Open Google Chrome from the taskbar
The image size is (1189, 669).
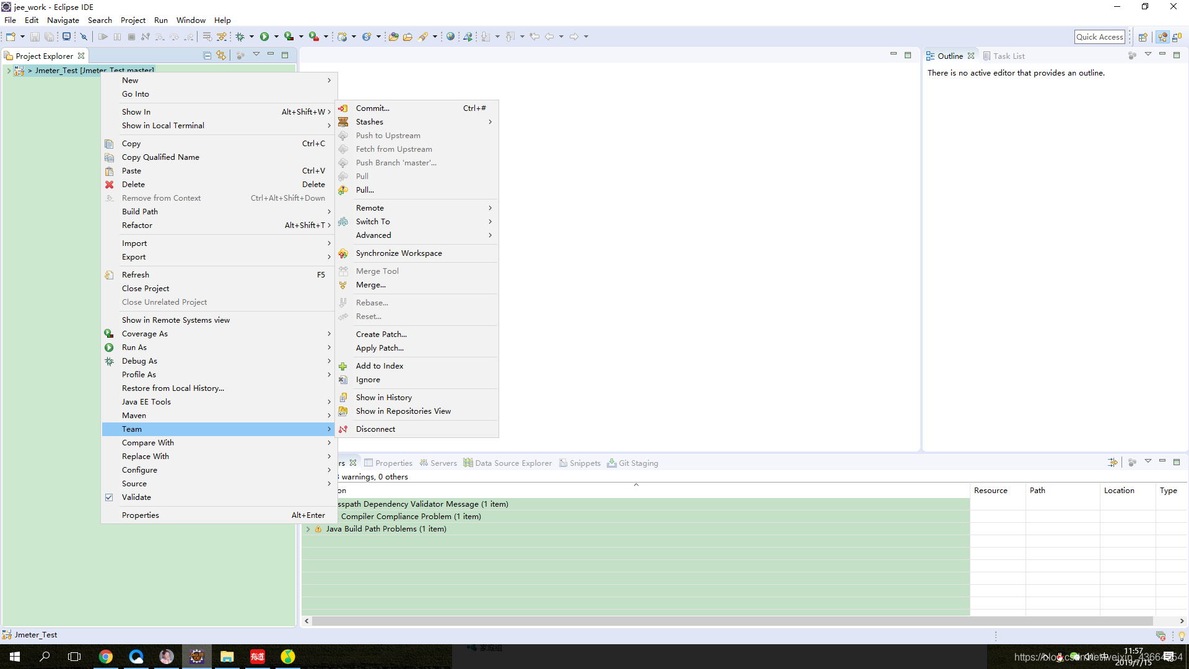[x=106, y=657]
